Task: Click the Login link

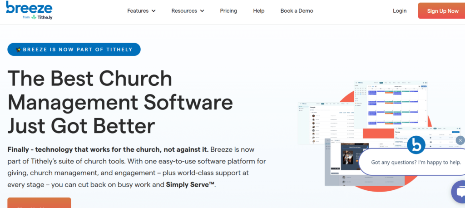Action: tap(400, 11)
